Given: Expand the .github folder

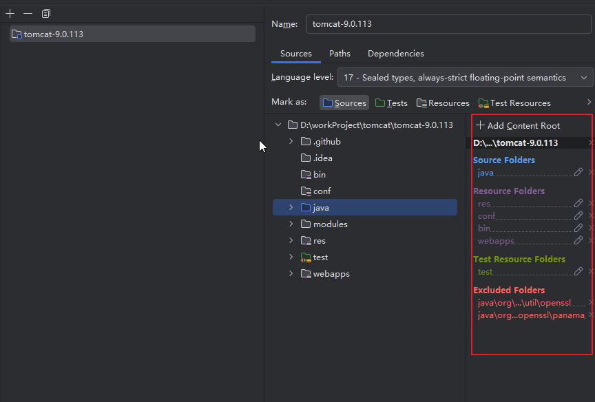Looking at the screenshot, I should point(291,142).
